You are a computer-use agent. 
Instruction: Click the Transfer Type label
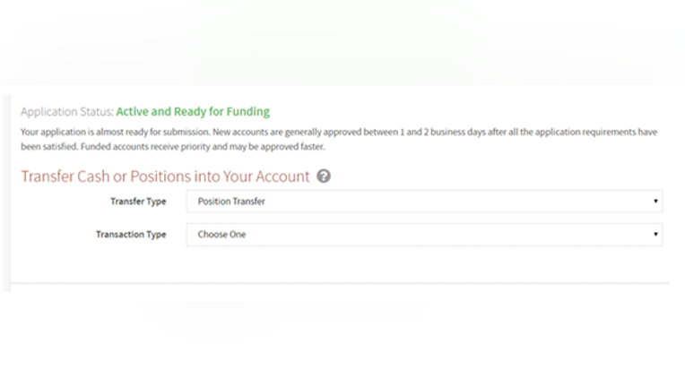138,202
